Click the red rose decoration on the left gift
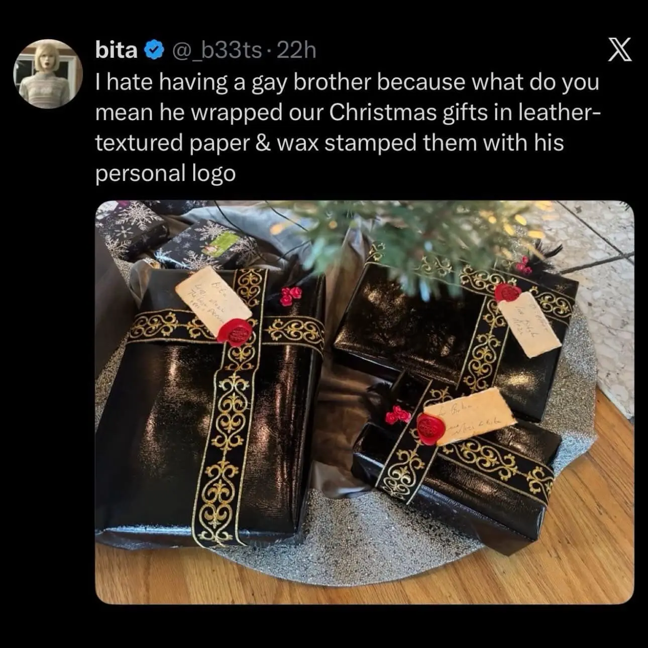This screenshot has width=648, height=648. 291,296
